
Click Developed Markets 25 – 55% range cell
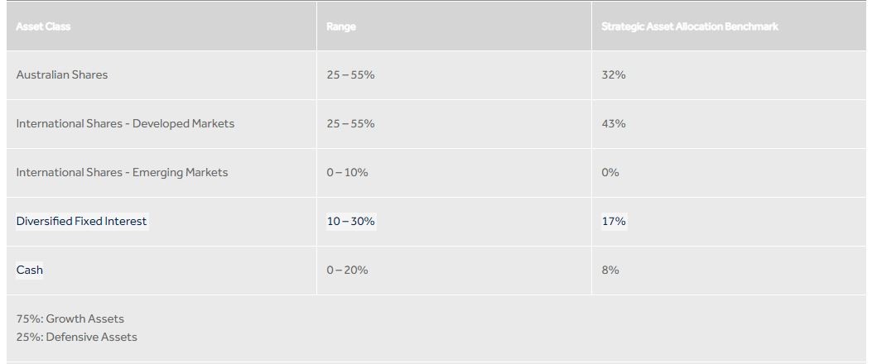(350, 123)
